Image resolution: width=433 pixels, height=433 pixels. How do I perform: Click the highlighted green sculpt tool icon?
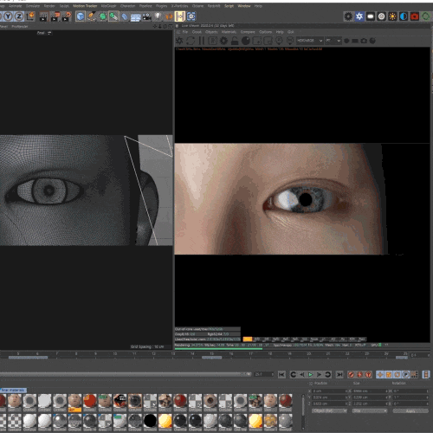(113, 16)
